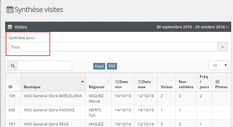Expand the Synthèse pour 'Tous' dropdown

[222, 47]
